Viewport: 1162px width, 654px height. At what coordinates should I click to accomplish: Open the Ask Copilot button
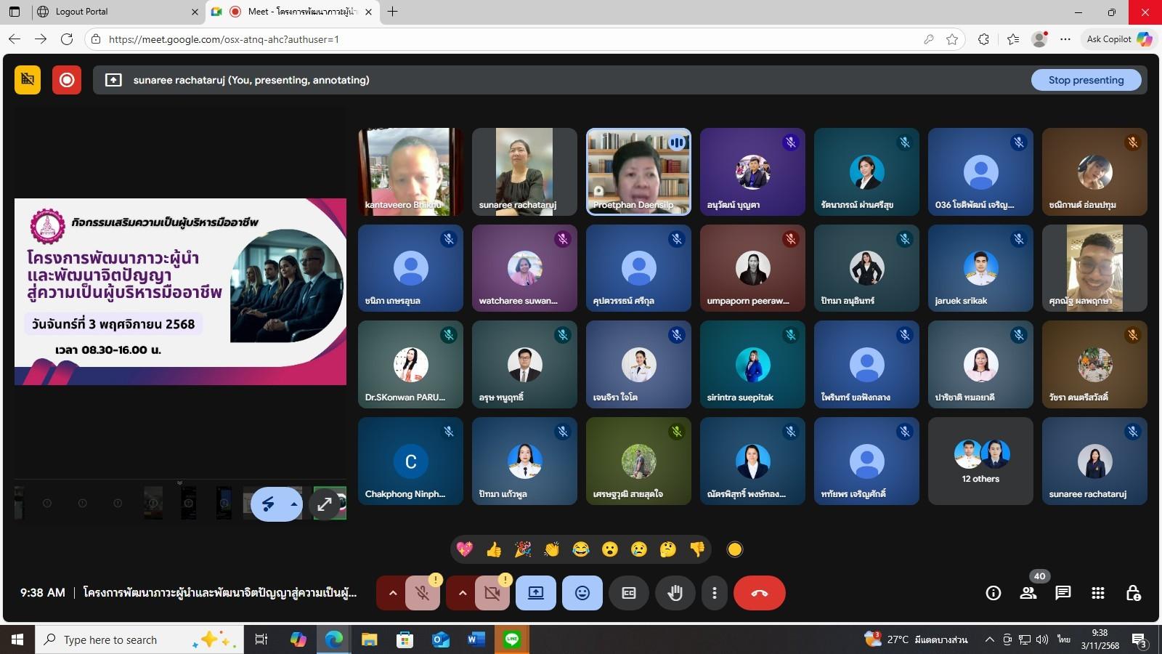(1117, 39)
